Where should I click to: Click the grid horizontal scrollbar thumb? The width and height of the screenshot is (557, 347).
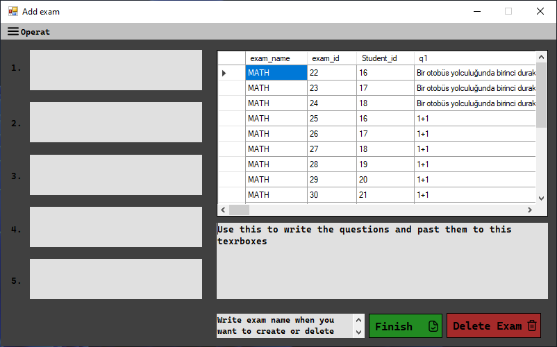pyautogui.click(x=239, y=210)
